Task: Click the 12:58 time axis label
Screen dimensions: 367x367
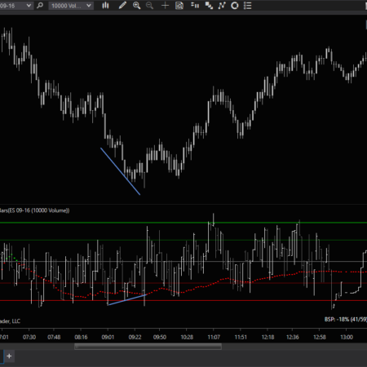Action: pyautogui.click(x=320, y=337)
